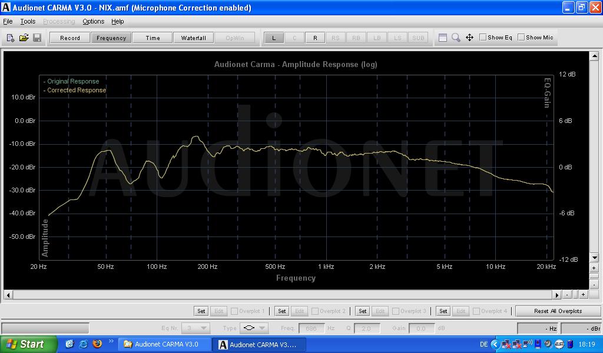Viewport: 603px width, 353px height.
Task: Click the left arrow of horizontal scrollbar
Action: point(8,295)
